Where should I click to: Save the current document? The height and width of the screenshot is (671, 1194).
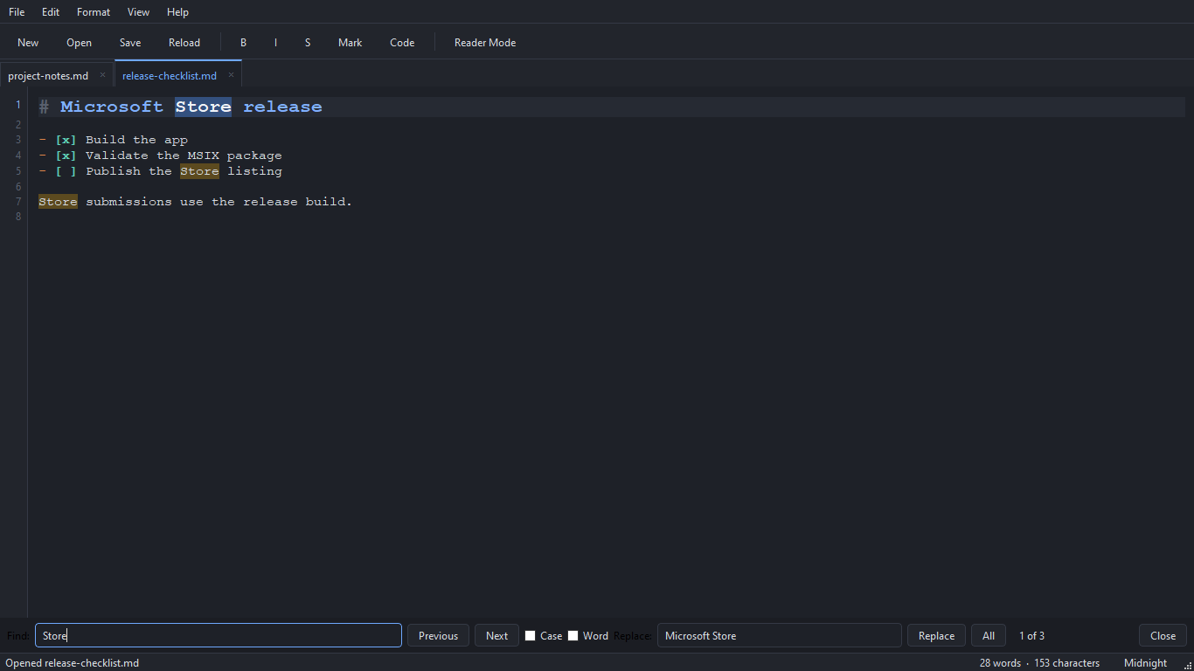[x=130, y=43]
